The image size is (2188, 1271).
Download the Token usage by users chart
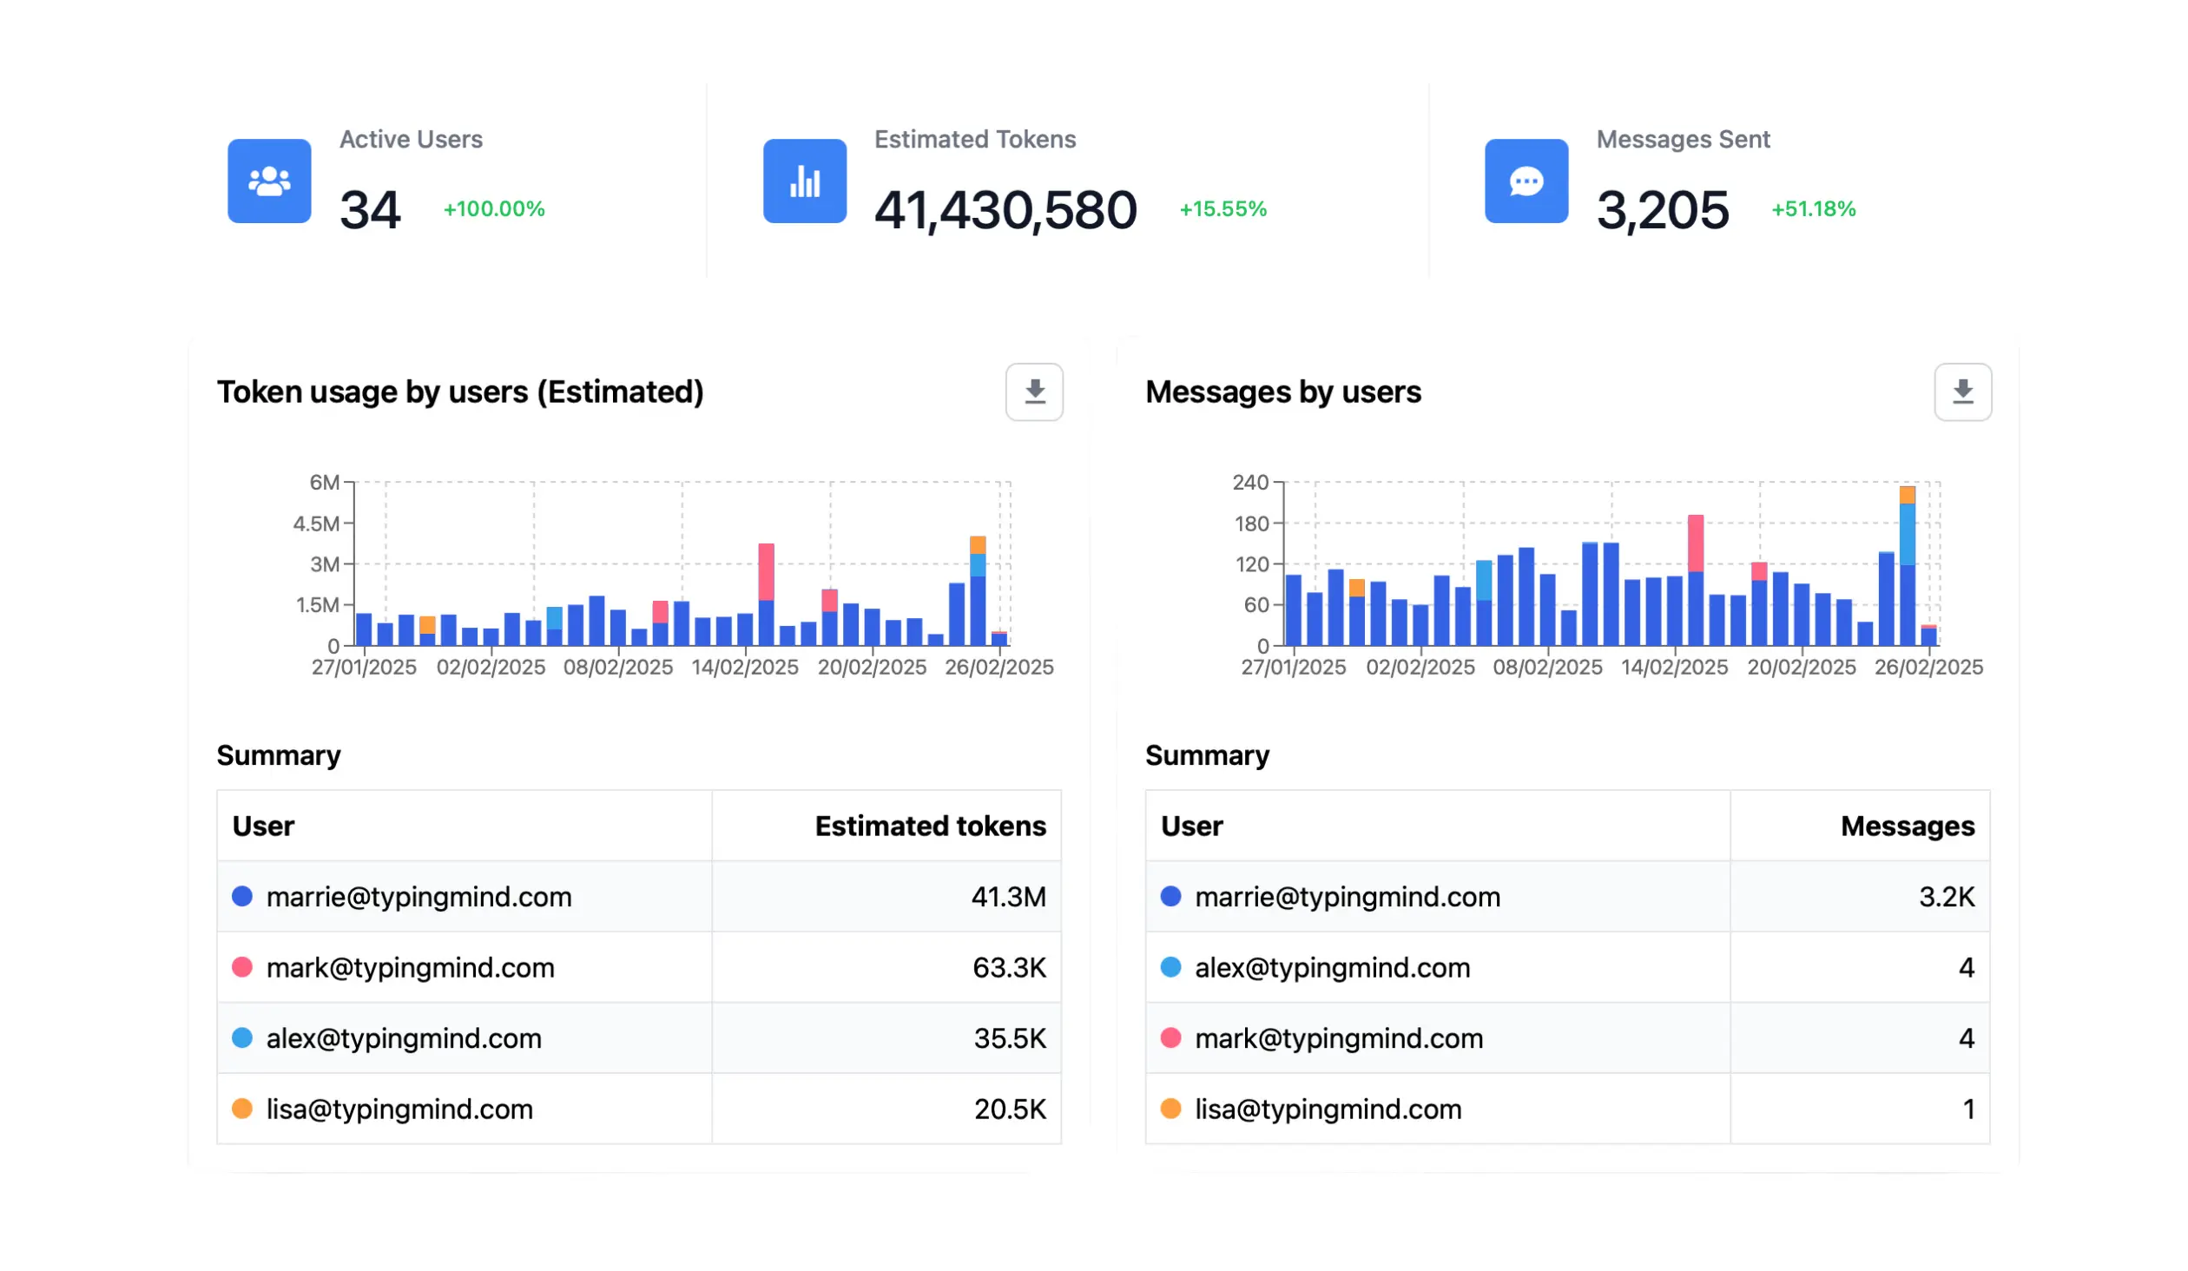1033,392
